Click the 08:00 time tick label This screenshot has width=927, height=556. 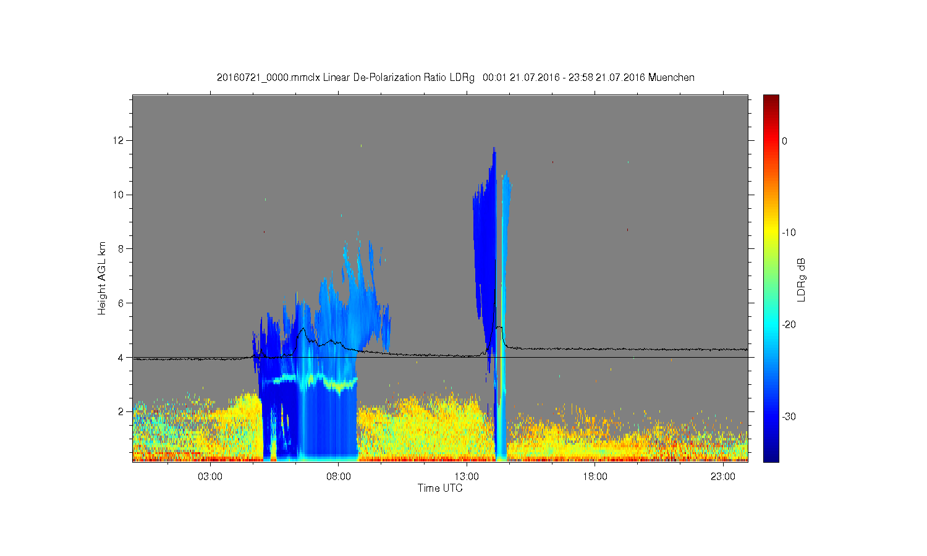tap(339, 476)
